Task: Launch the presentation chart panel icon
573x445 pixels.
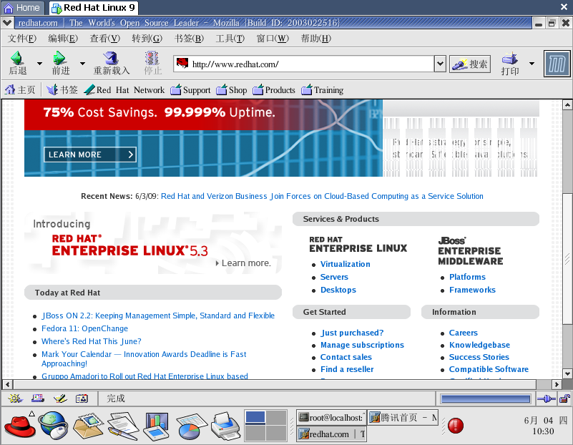Action: click(157, 426)
